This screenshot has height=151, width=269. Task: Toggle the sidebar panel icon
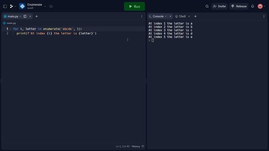click(5, 6)
